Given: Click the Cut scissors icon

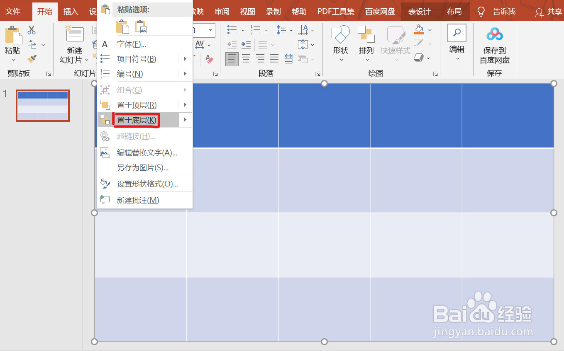Looking at the screenshot, I should tap(32, 30).
